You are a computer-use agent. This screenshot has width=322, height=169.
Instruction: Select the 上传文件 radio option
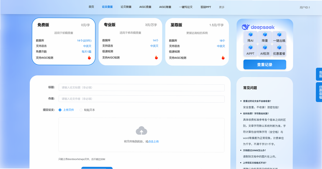click(66, 110)
